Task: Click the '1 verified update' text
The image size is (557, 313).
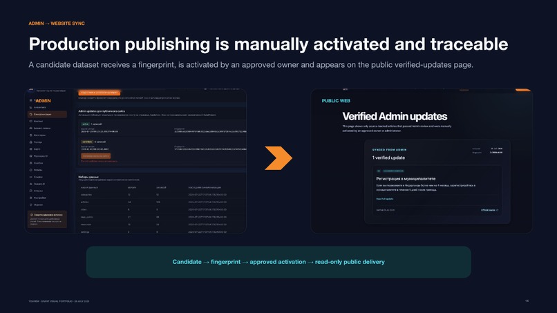Action: [388, 158]
